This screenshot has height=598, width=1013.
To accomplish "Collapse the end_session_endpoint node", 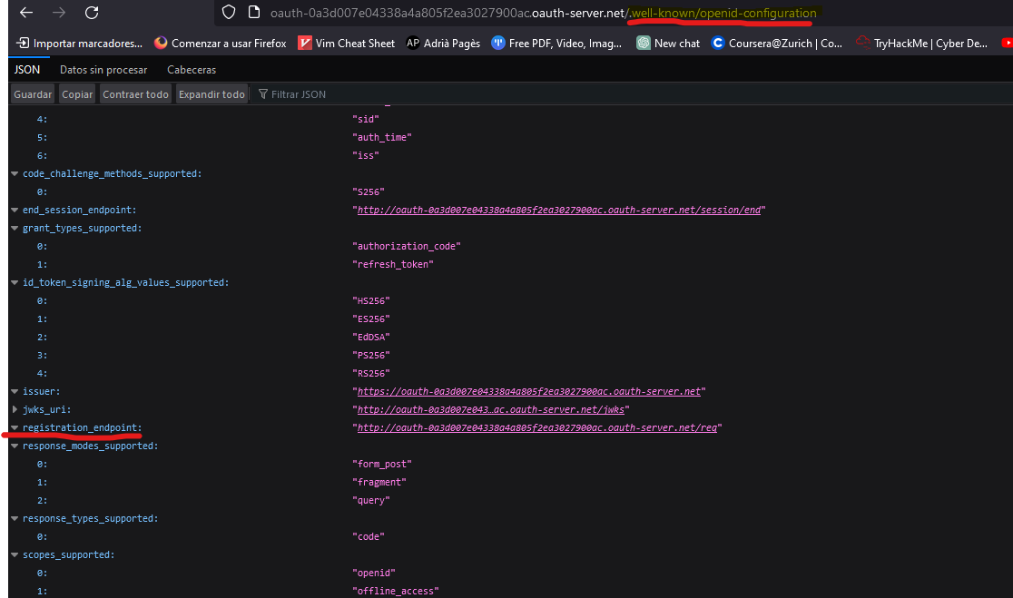I will (x=15, y=210).
